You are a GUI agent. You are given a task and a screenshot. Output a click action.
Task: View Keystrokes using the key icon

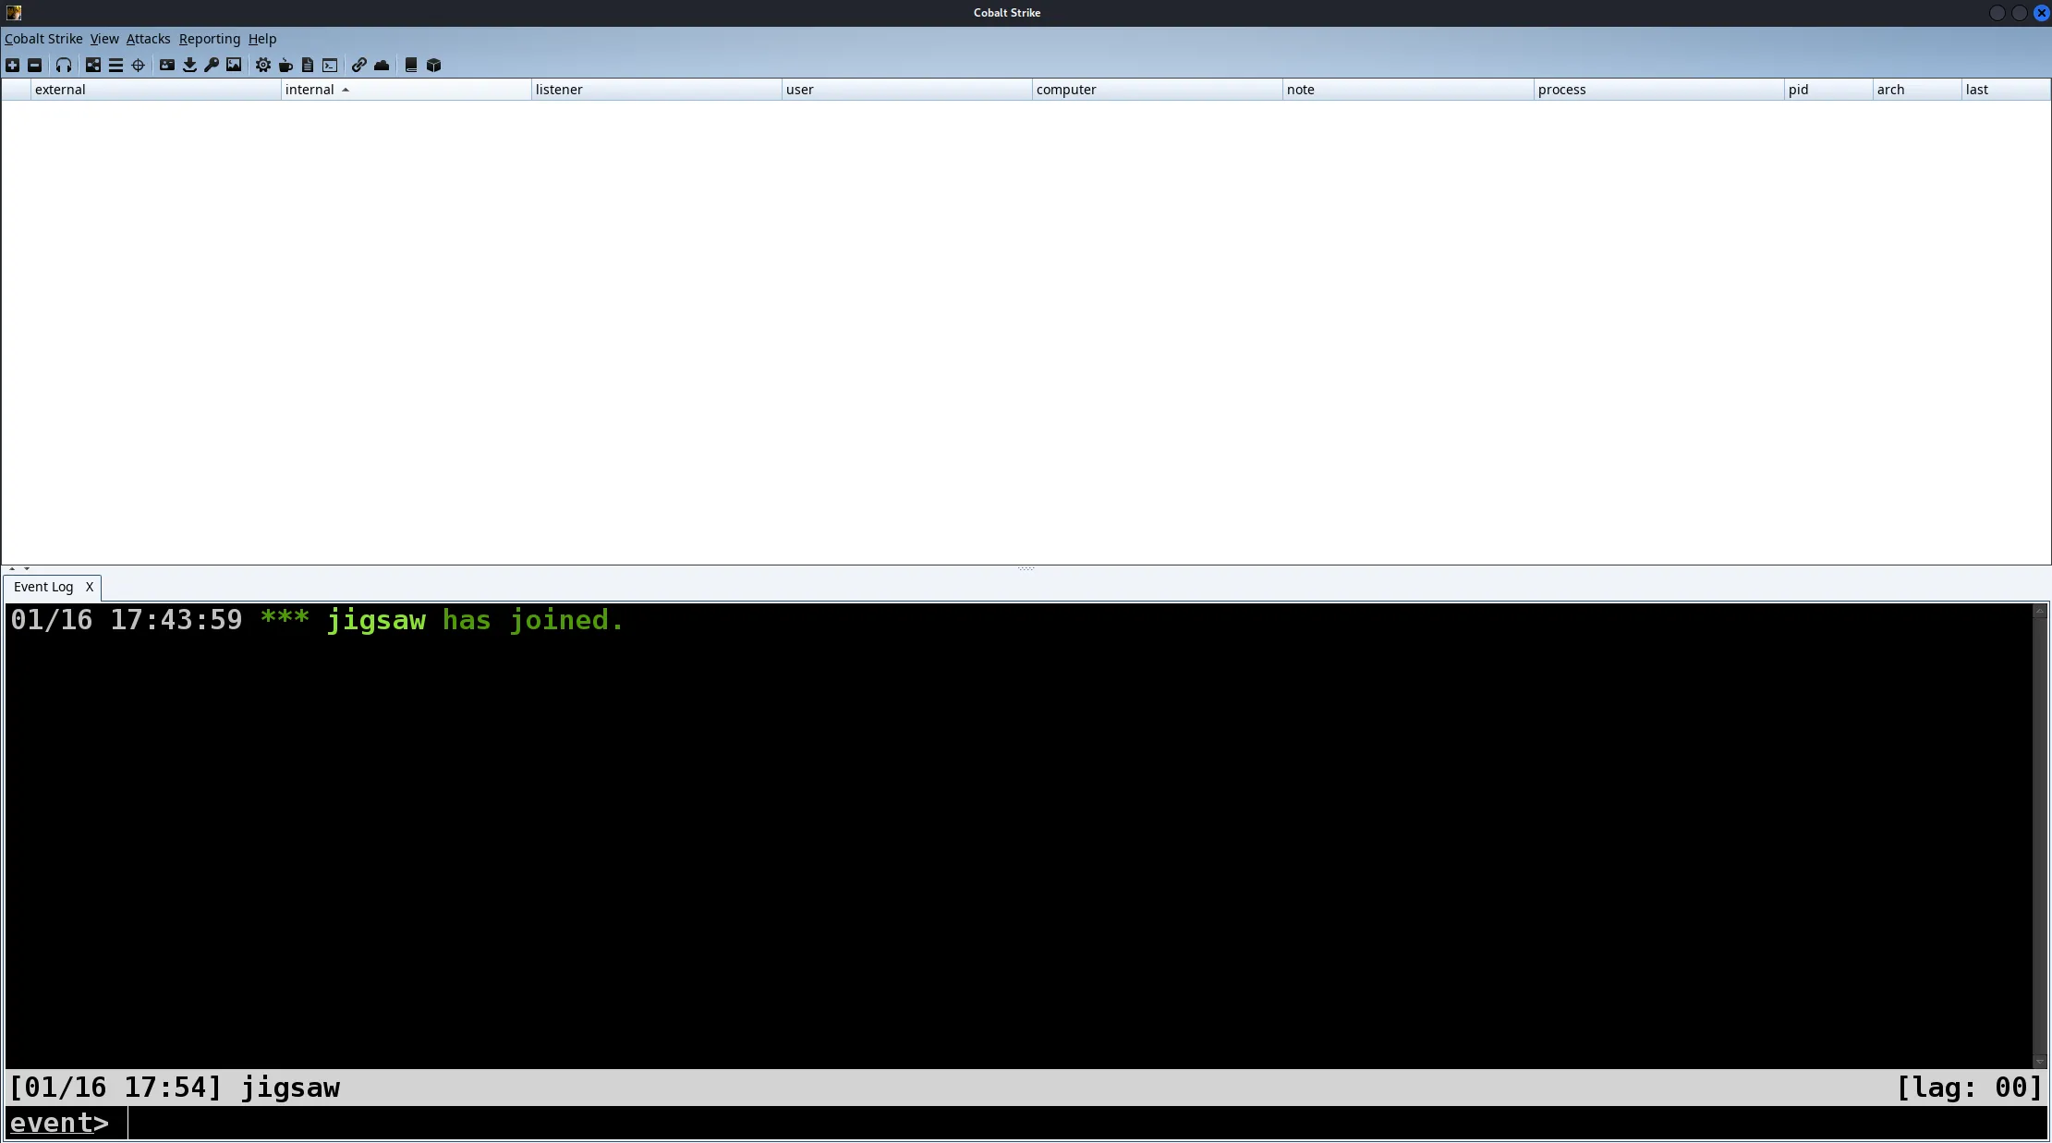(212, 65)
